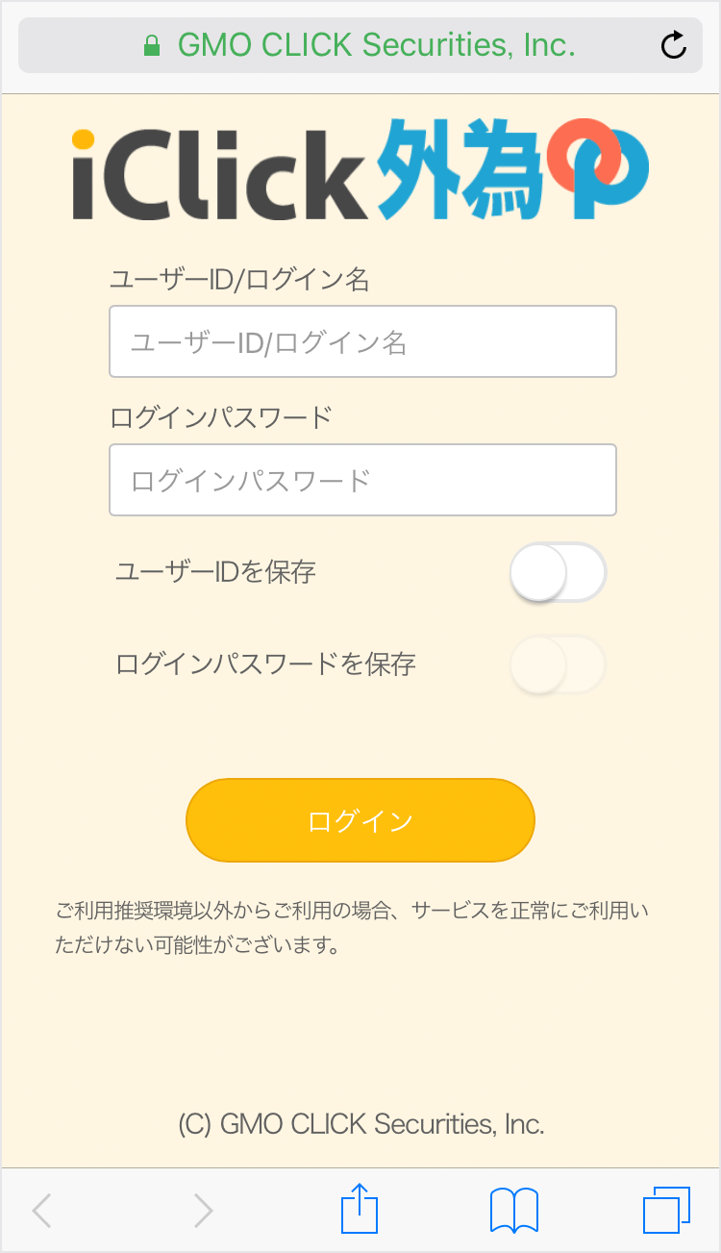This screenshot has width=721, height=1253.
Task: Toggle the ログインパスワードを保存 switch
Action: click(558, 664)
